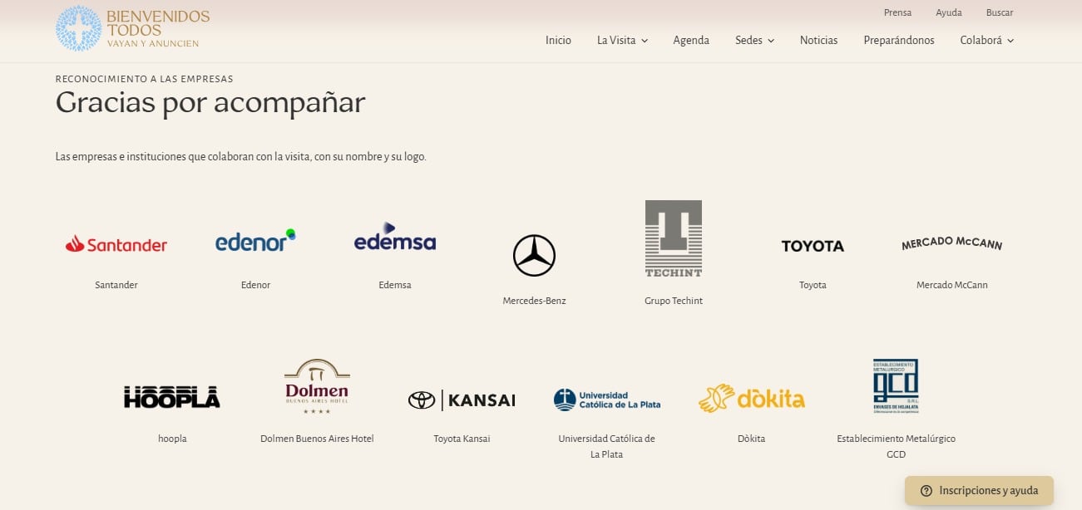1082x510 pixels.
Task: Click the Mercado McCann caption
Action: pyautogui.click(x=952, y=285)
